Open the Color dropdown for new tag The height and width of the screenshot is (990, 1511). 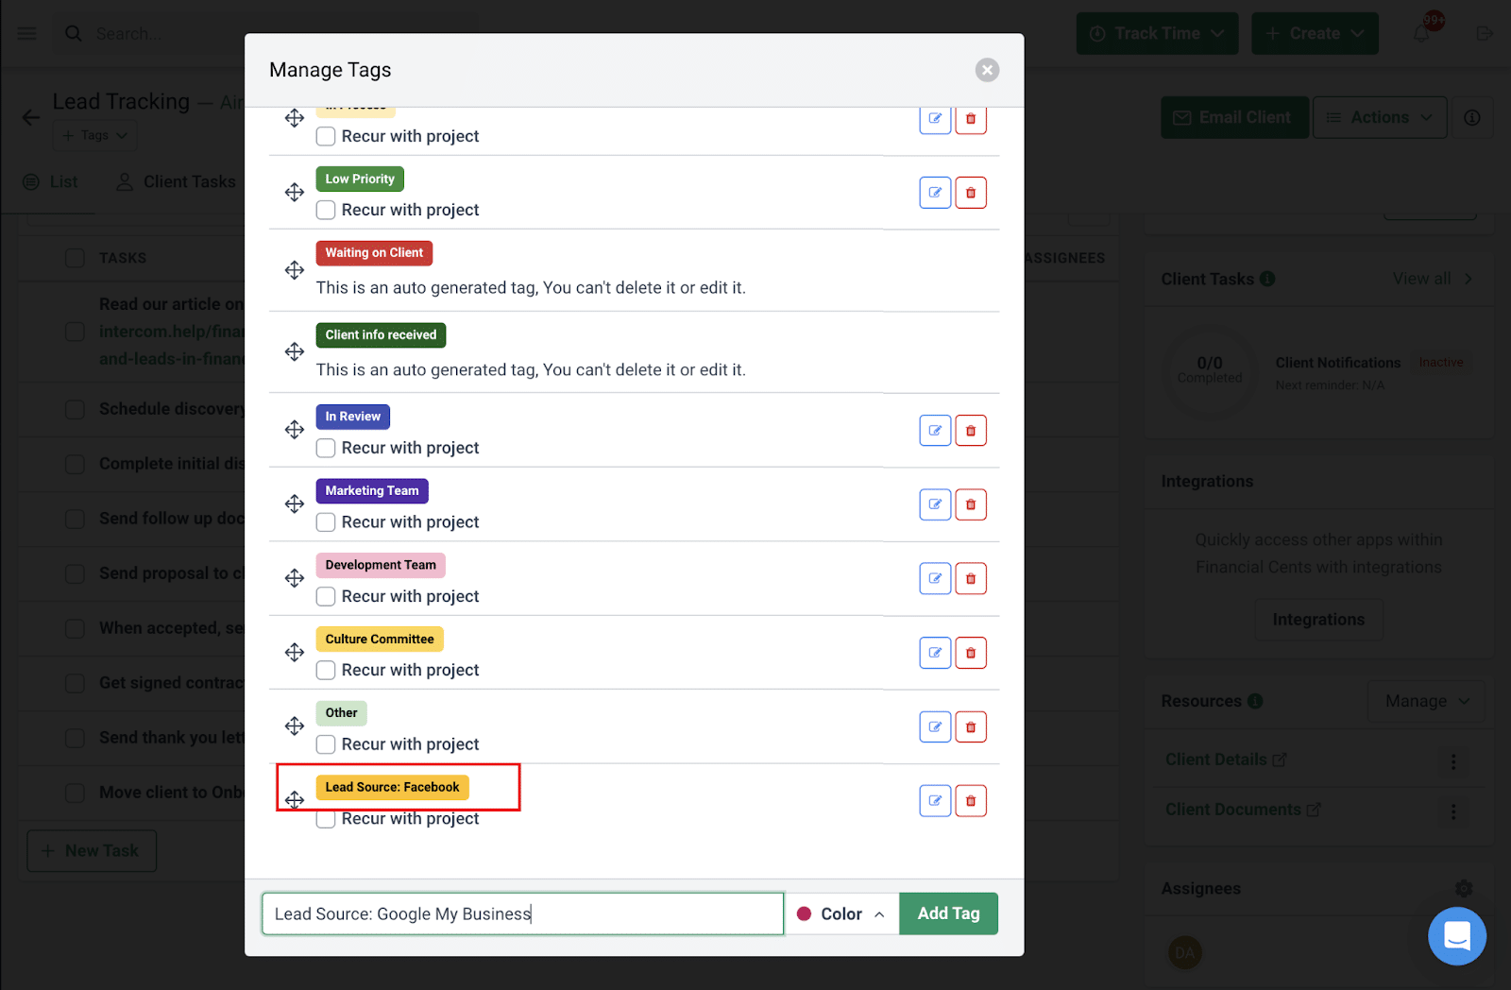[x=841, y=913]
